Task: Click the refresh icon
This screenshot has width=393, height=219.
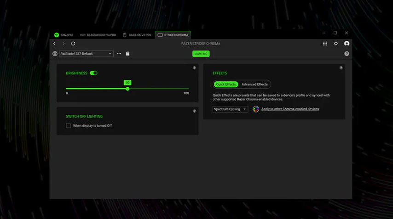Action: click(x=73, y=44)
